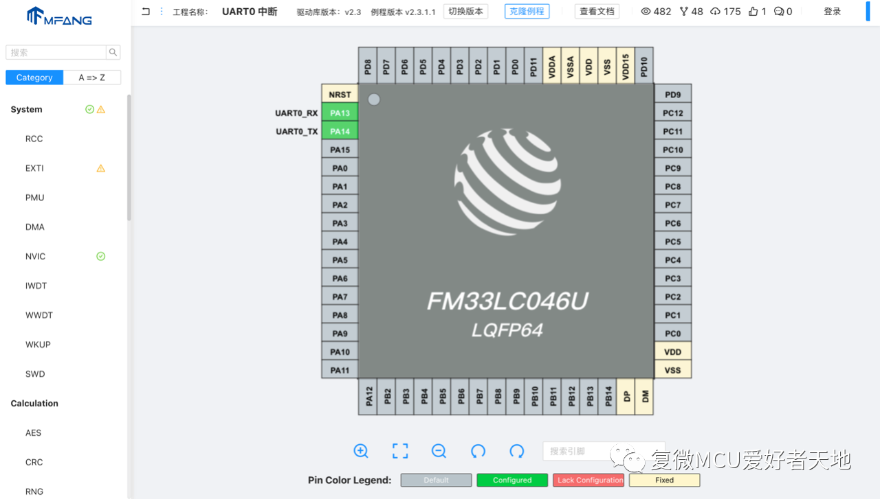Click the thumbs-up like icon
This screenshot has width=880, height=499.
pyautogui.click(x=753, y=11)
